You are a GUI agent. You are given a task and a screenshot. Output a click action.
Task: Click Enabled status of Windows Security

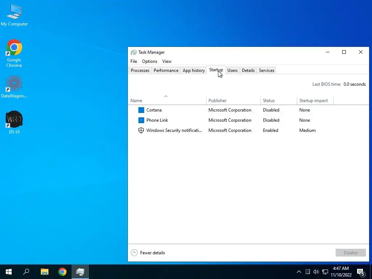coord(270,130)
